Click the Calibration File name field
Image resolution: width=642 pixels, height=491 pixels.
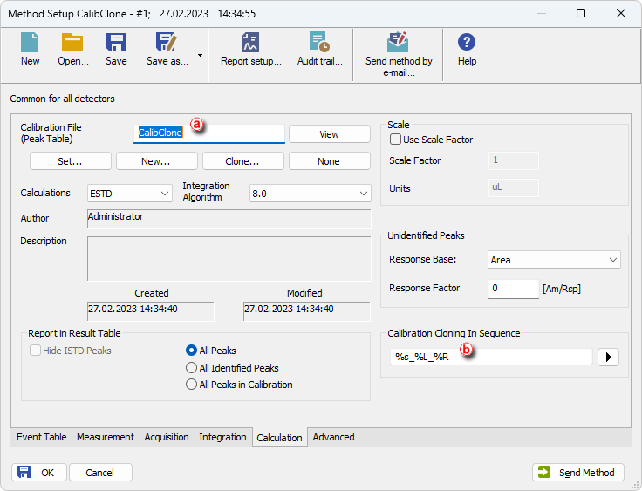208,133
